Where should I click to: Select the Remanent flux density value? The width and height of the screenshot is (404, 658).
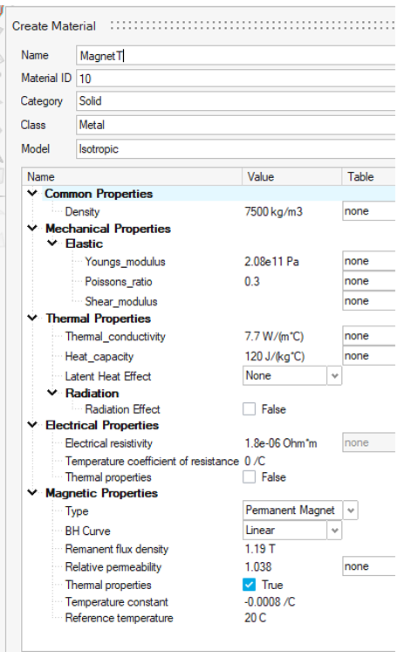point(260,548)
